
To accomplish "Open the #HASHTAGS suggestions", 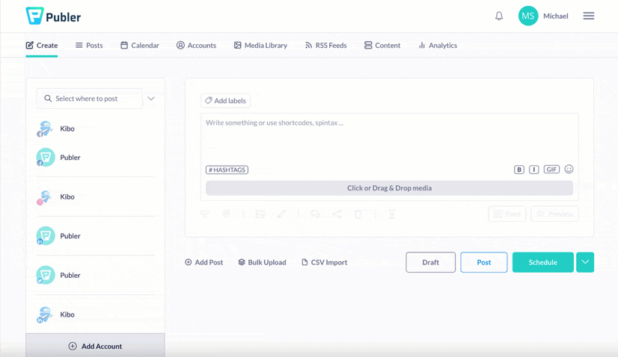I will click(227, 170).
